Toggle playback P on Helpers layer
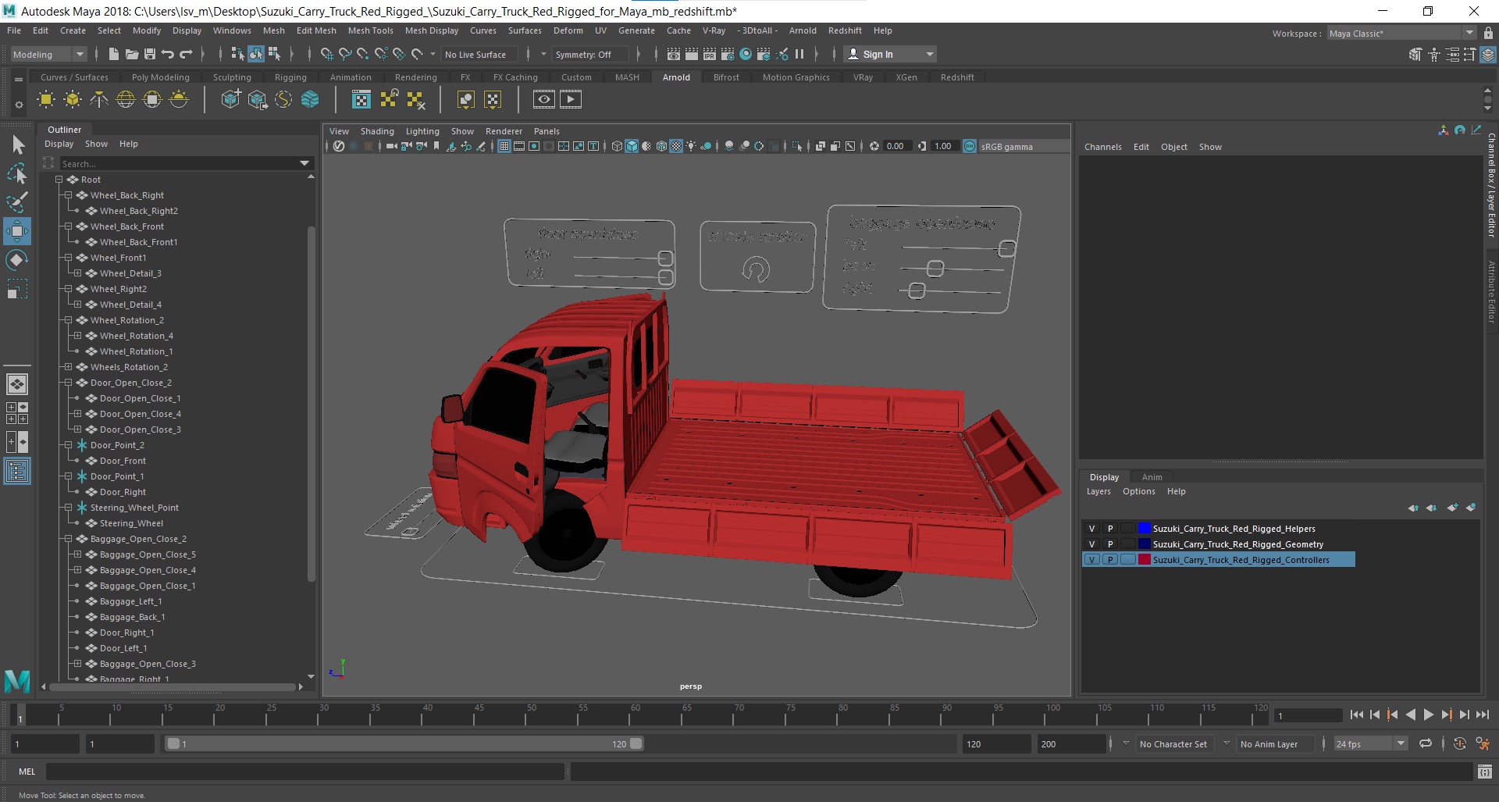This screenshot has height=802, width=1499. pyautogui.click(x=1109, y=529)
